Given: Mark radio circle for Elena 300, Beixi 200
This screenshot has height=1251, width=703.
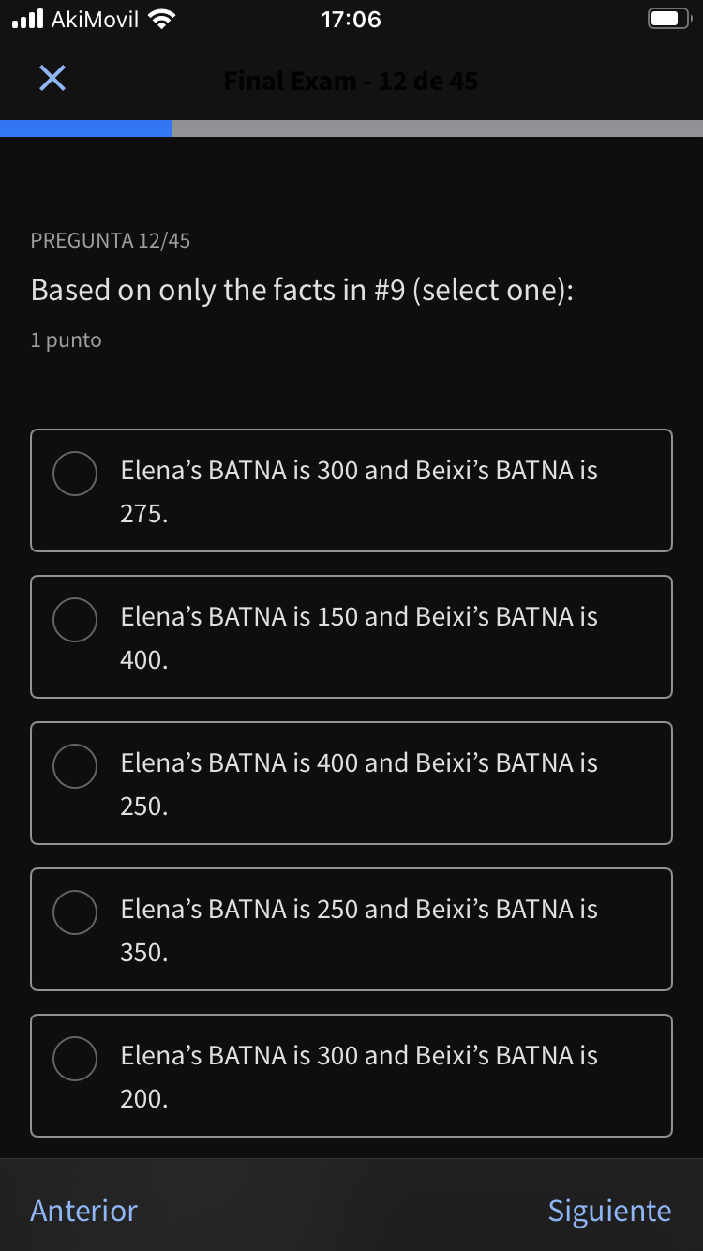Looking at the screenshot, I should coord(75,1059).
